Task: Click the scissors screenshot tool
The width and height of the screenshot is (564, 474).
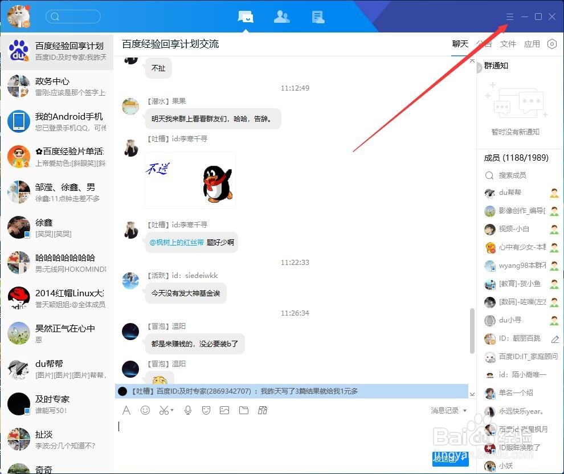Action: (164, 410)
